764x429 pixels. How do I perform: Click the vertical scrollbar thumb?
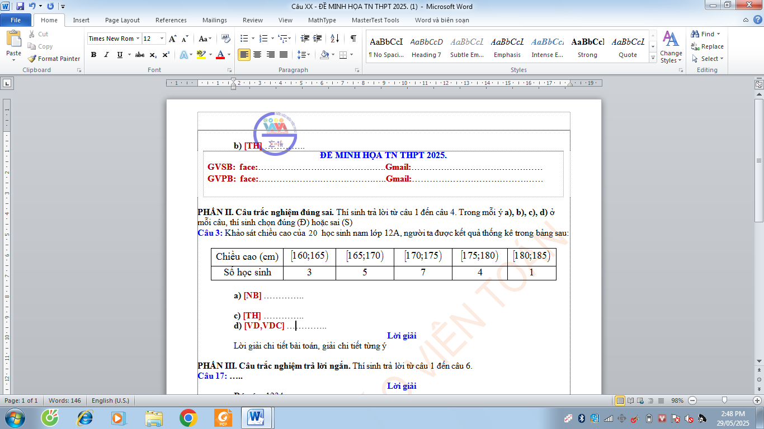point(759,160)
